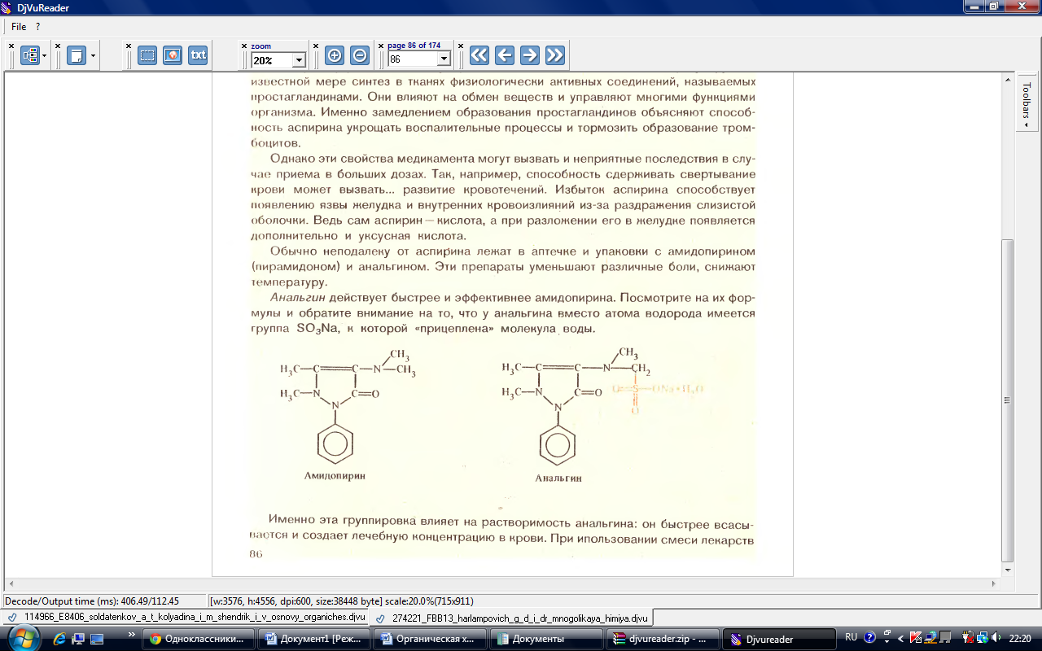Click the horizontal scrollbar right arrow
Viewport: 1042px width, 651px height.
994,583
